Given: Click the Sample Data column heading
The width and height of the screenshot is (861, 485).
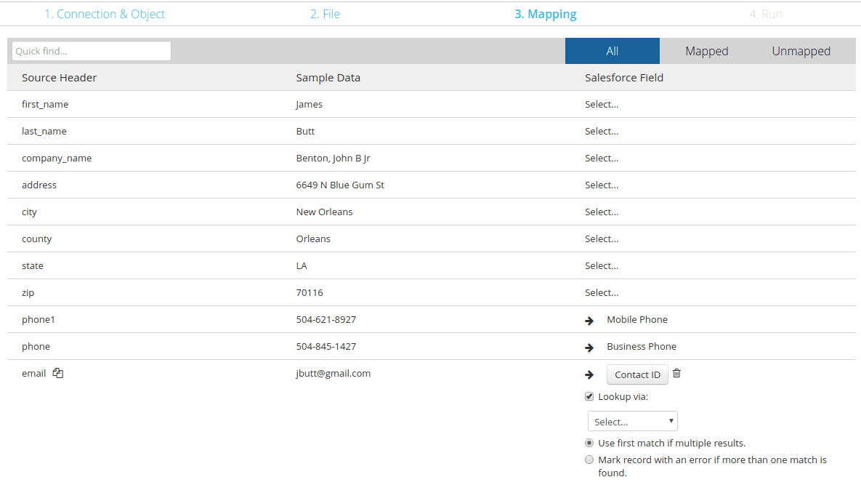Looking at the screenshot, I should coord(328,78).
